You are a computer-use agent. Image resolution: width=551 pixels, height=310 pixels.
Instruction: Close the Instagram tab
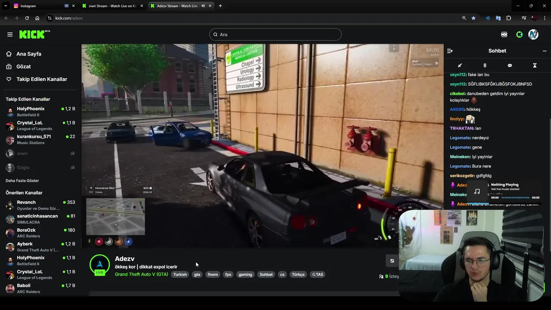pos(73,6)
